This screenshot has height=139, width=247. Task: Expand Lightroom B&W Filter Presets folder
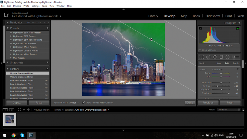(x=11, y=33)
